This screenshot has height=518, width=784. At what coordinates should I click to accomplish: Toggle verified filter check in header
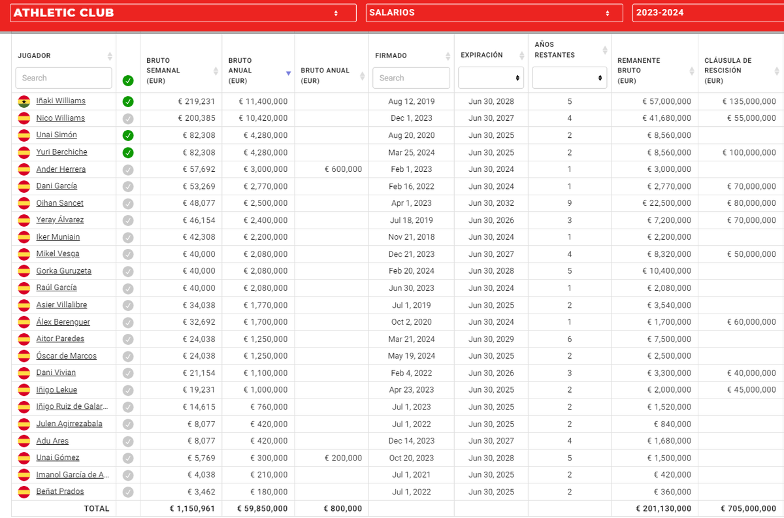click(x=128, y=81)
